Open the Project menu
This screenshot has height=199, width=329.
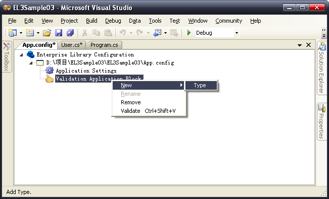[x=69, y=21]
